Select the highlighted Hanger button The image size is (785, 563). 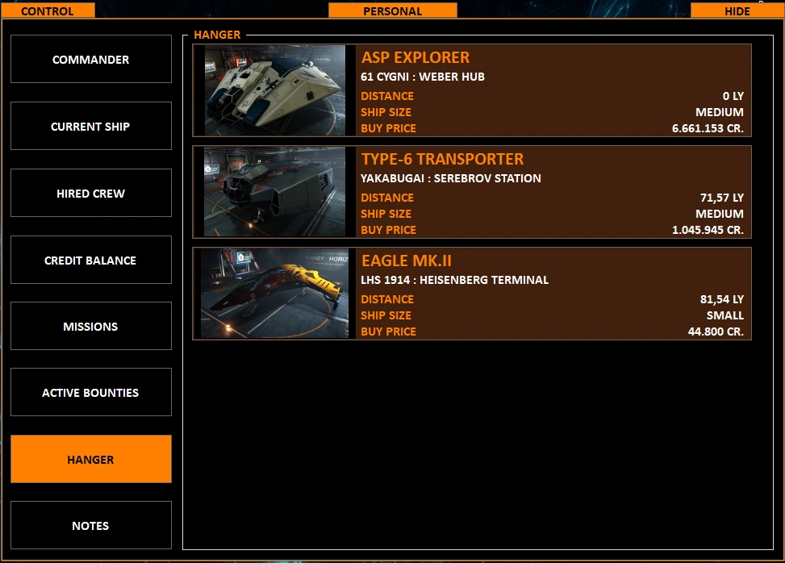(91, 459)
